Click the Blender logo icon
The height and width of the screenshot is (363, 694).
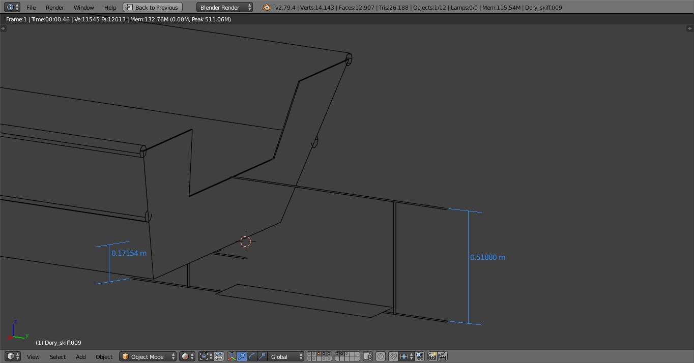coord(266,7)
